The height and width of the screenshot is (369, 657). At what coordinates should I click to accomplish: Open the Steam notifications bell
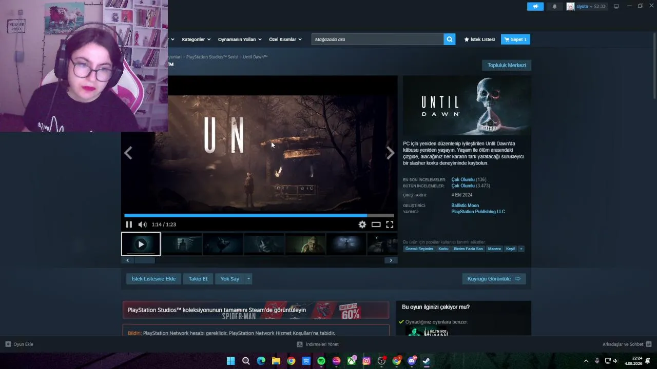(x=554, y=7)
